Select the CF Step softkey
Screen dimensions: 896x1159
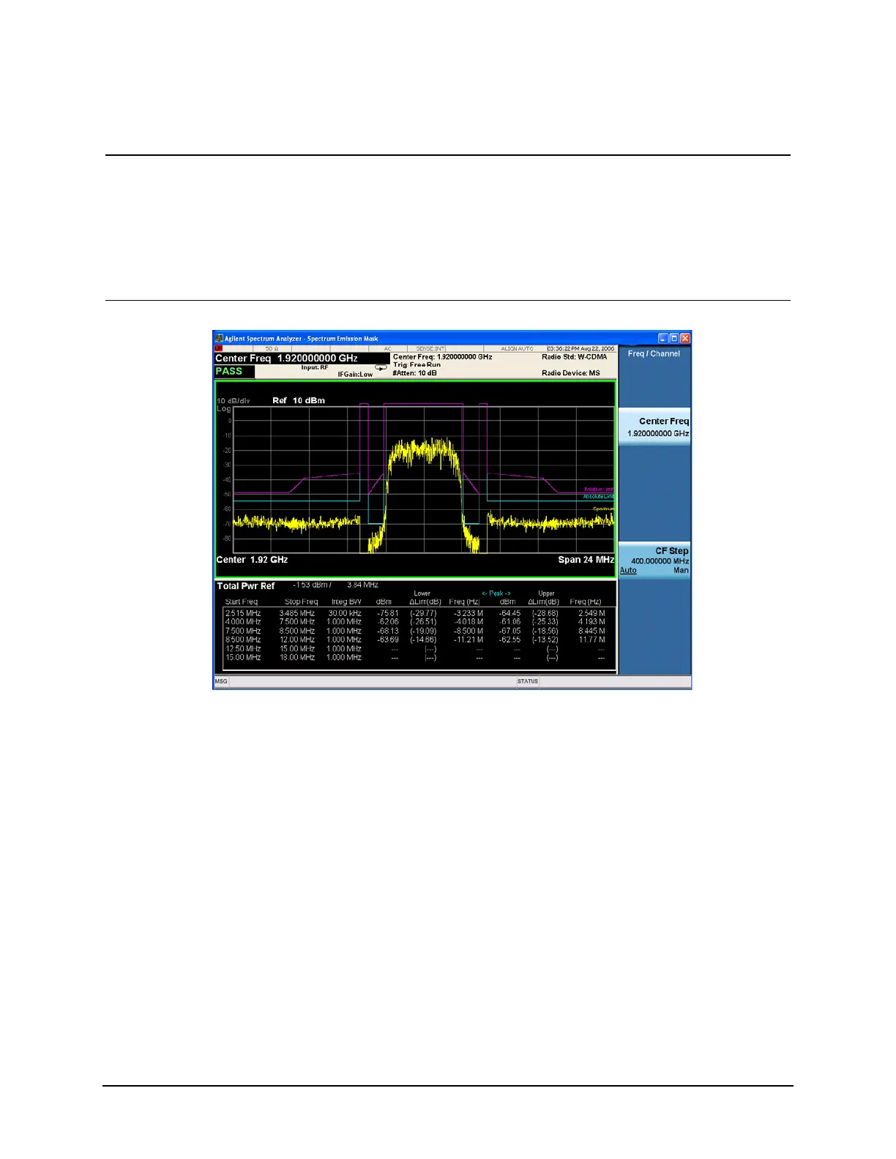tap(654, 560)
